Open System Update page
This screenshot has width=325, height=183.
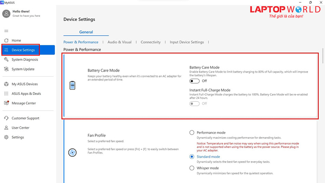(x=23, y=69)
